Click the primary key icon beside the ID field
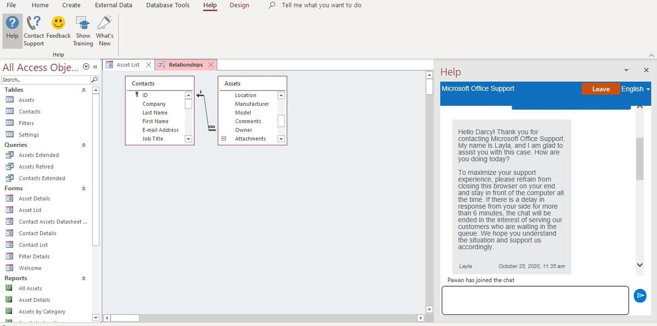The height and width of the screenshot is (326, 657). pyautogui.click(x=137, y=94)
